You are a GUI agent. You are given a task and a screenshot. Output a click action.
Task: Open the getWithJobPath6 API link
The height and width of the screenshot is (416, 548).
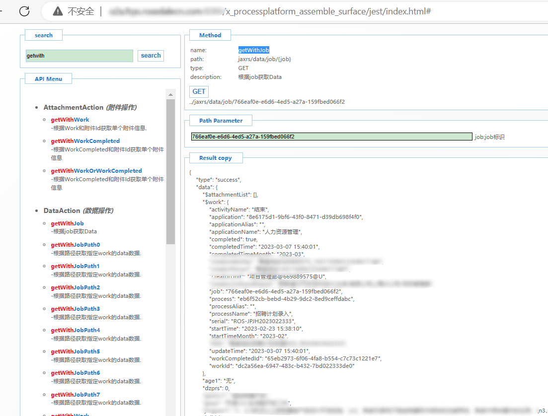coord(75,373)
